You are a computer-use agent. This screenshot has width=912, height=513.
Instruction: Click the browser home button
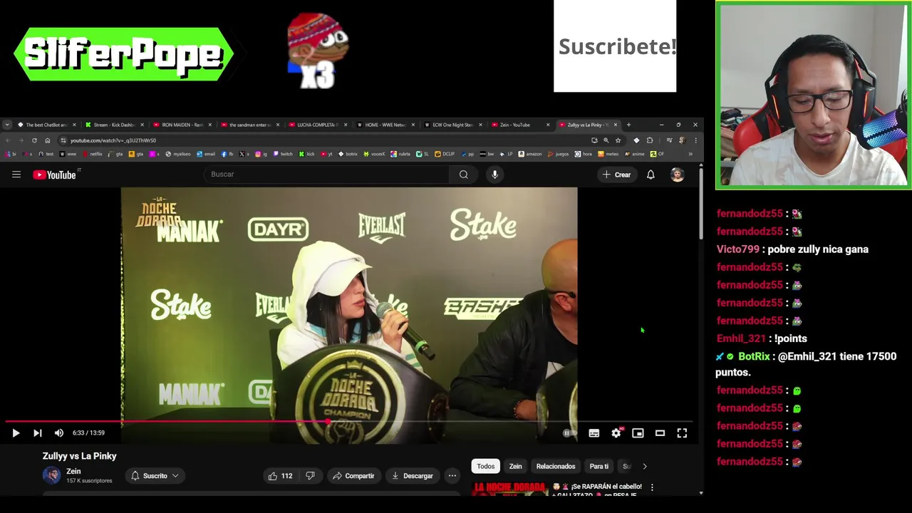(48, 140)
